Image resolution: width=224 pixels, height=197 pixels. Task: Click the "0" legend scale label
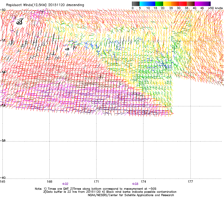click(x=133, y=8)
